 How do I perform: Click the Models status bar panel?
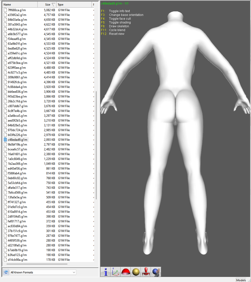point(241,280)
